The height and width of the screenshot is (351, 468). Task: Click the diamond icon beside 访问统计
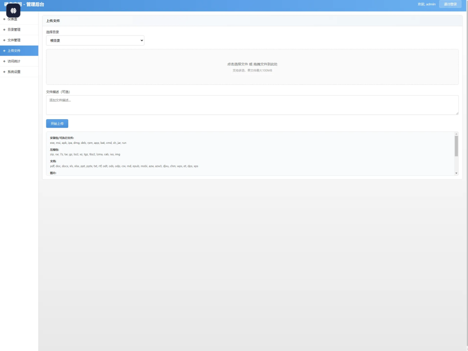point(4,61)
